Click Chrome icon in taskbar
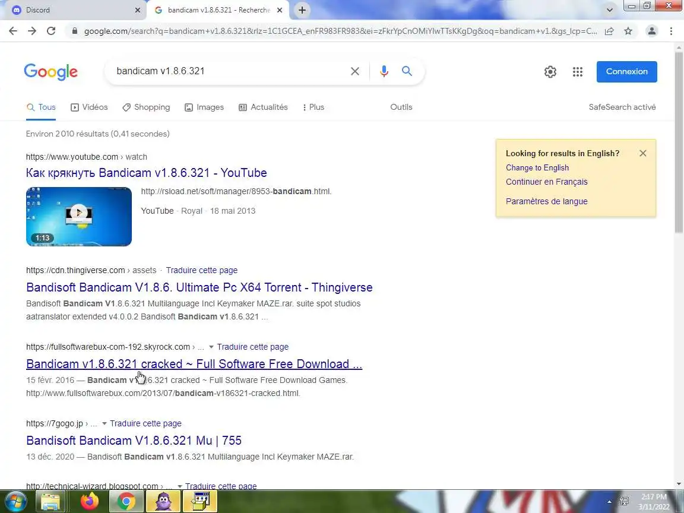The width and height of the screenshot is (684, 513). tap(126, 501)
